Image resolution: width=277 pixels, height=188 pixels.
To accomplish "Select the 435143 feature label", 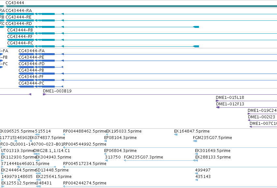I will pyautogui.click(x=203, y=177).
